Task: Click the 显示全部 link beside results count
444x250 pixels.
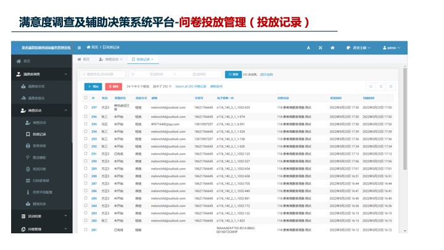Action: point(266,75)
